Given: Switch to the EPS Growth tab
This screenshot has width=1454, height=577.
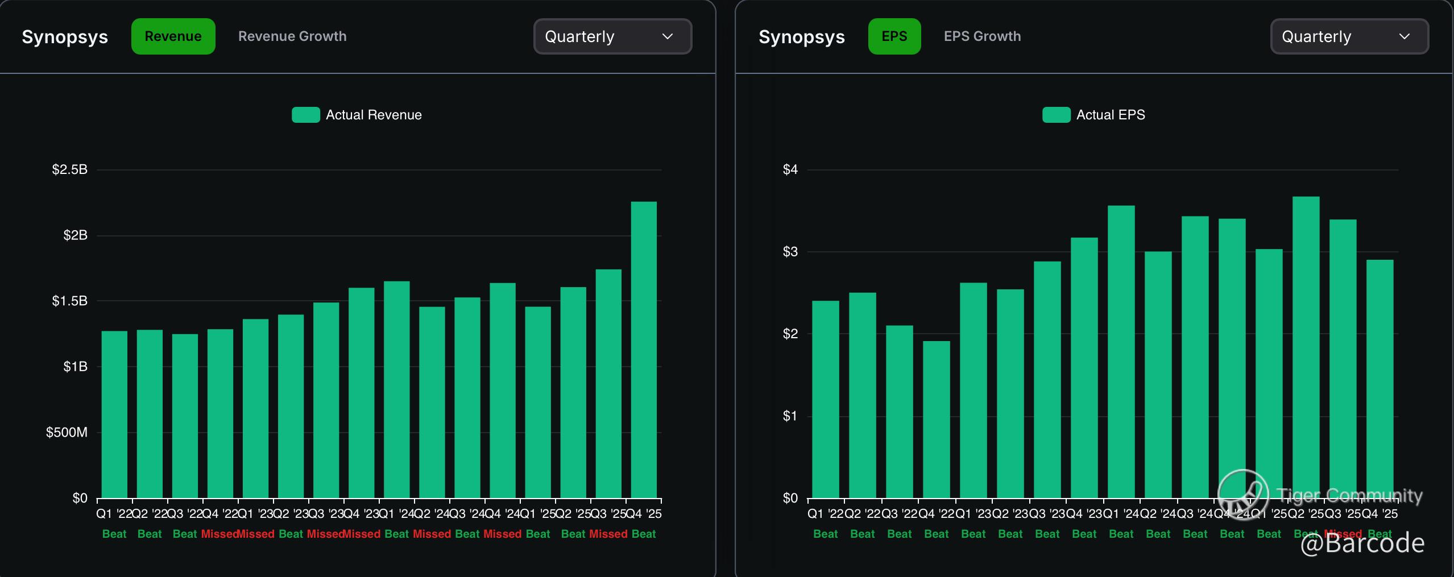Looking at the screenshot, I should (982, 36).
